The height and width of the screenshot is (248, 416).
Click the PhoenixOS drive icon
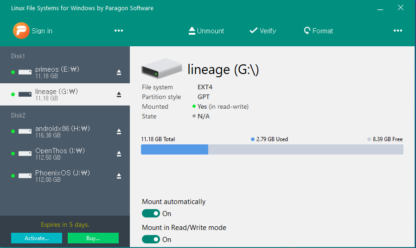point(25,176)
